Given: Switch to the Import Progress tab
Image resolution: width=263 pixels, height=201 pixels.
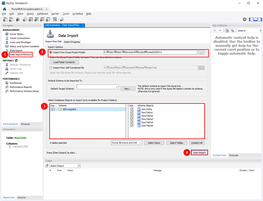Looking at the screenshot, I should [72, 42].
